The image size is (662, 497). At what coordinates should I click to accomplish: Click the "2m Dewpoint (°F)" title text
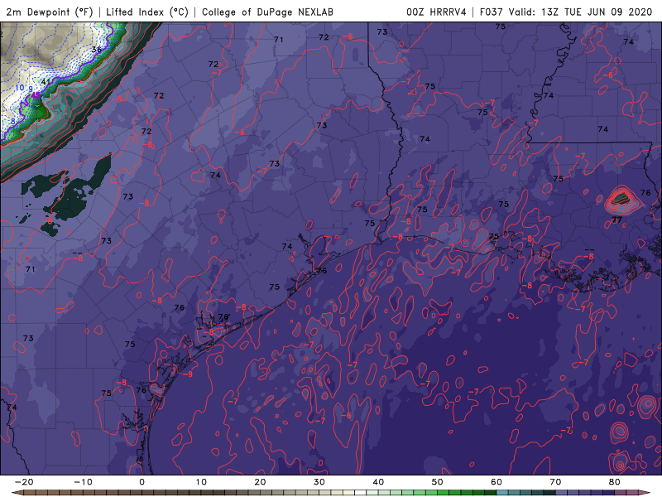coord(50,12)
